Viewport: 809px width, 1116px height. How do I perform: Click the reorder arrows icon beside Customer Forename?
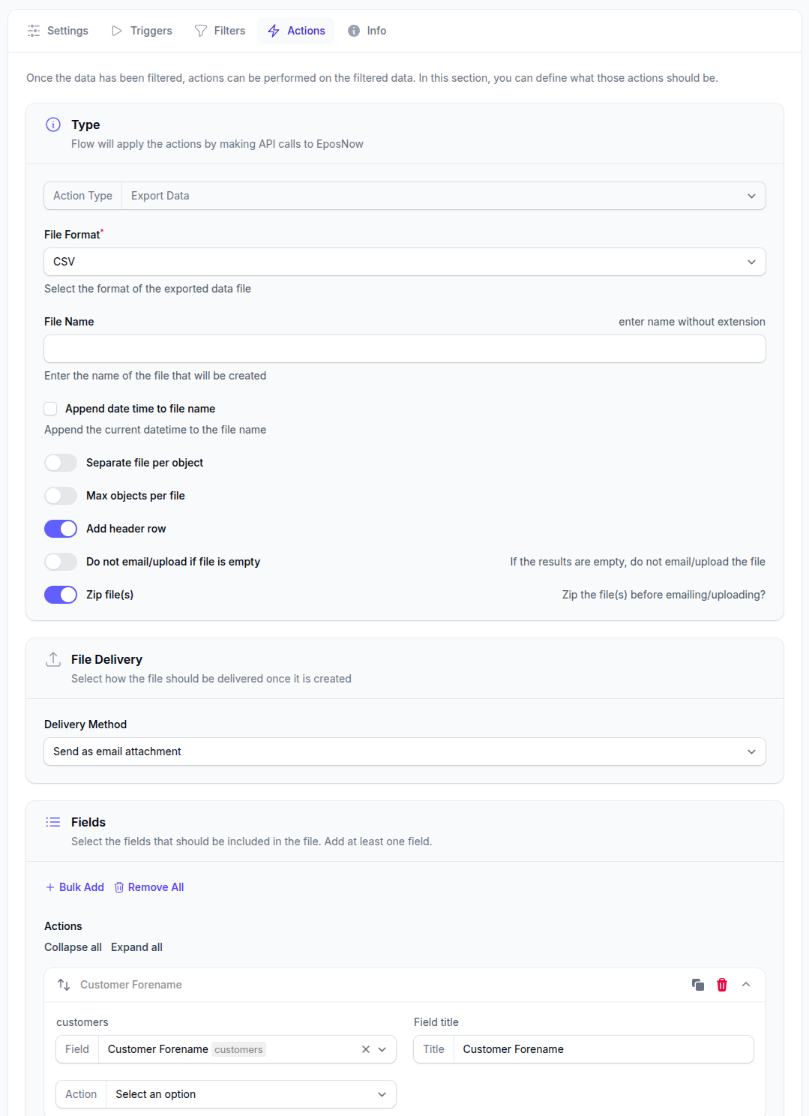point(64,985)
